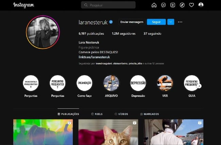Image resolution: width=221 pixels, height=145 pixels.
Task: Click reel icon on the cat post
Action: pos(134,123)
